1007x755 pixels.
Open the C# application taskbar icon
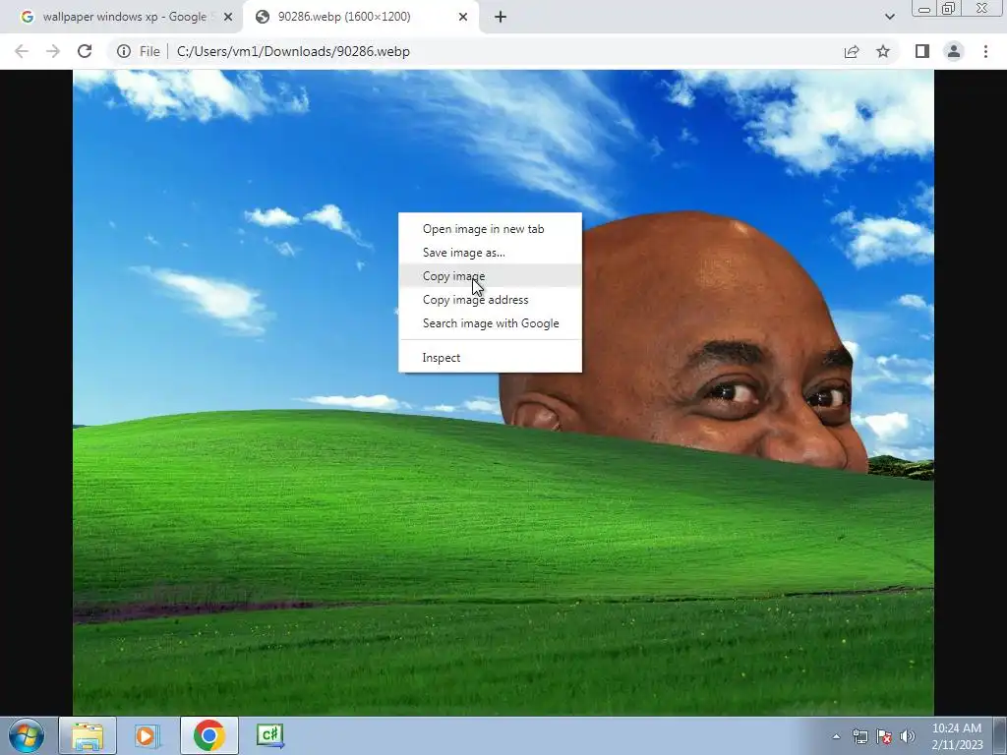click(x=269, y=735)
